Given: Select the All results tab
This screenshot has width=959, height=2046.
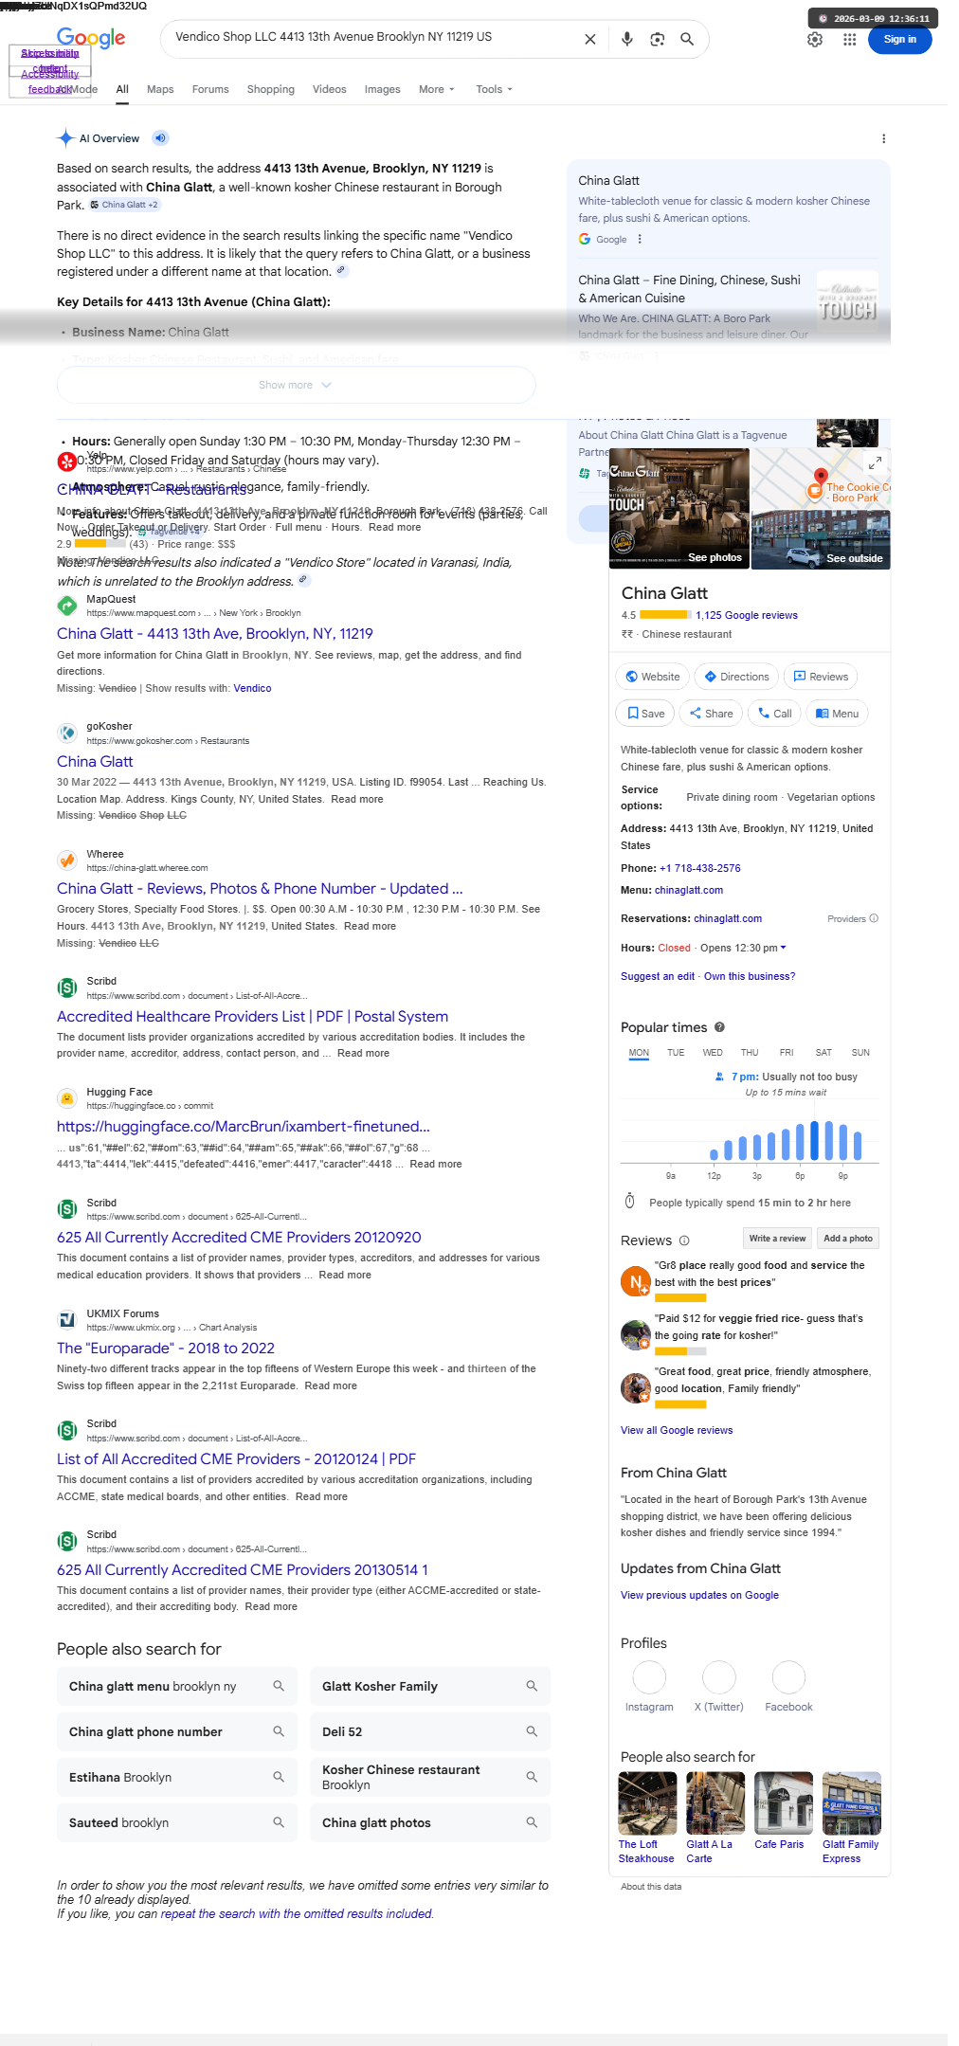Looking at the screenshot, I should pos(122,89).
